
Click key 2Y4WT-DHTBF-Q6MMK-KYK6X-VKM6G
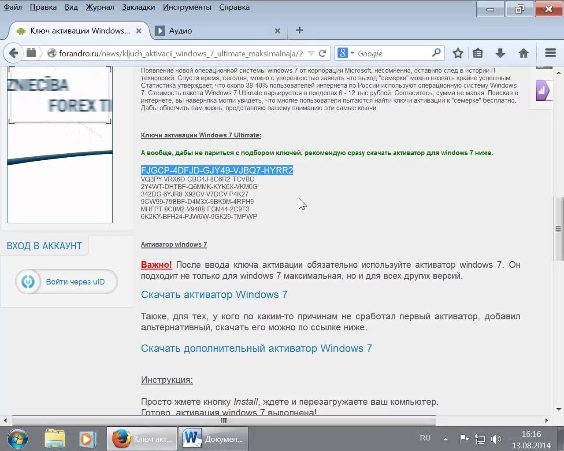point(199,187)
